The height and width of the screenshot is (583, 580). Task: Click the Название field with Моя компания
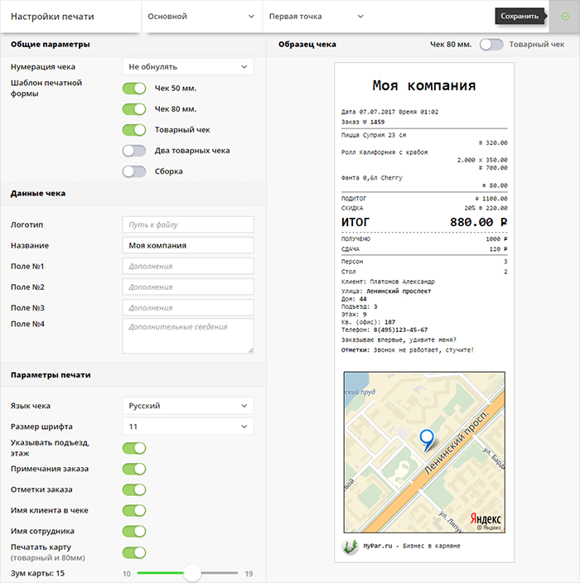187,245
